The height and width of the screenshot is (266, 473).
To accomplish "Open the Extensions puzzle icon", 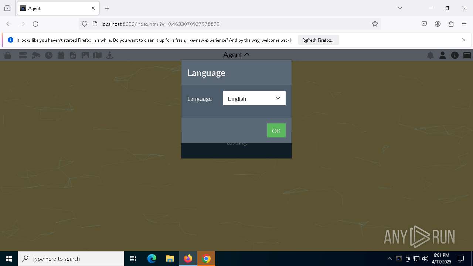I will point(451,24).
